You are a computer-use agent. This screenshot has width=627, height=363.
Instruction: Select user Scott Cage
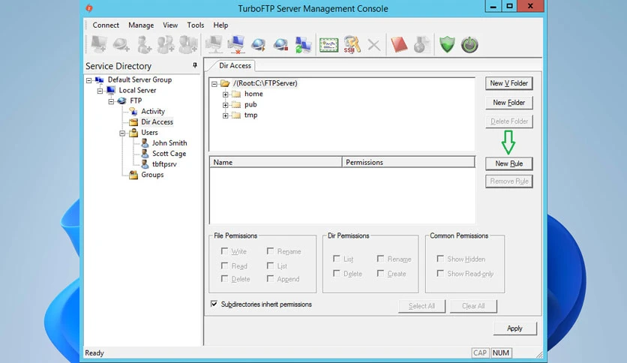point(169,154)
